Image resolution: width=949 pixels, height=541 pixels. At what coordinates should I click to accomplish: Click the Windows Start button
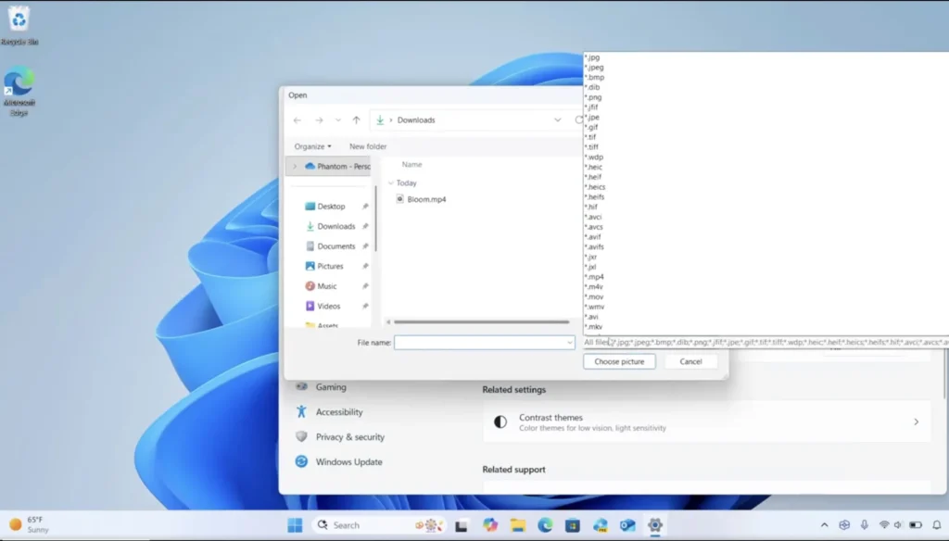pos(295,525)
